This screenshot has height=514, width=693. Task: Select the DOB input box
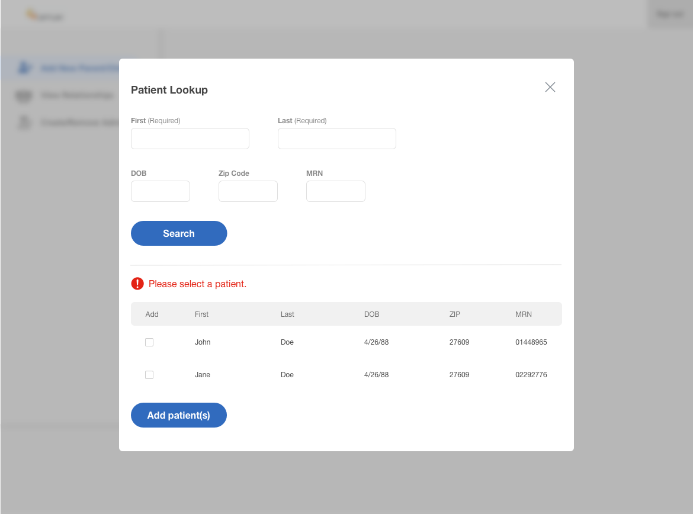click(x=160, y=191)
